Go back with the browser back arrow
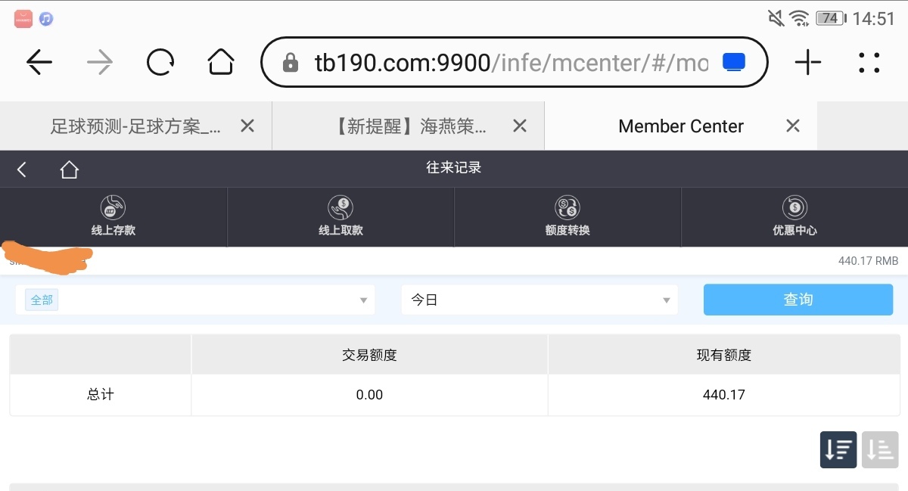Image resolution: width=908 pixels, height=491 pixels. coord(39,63)
